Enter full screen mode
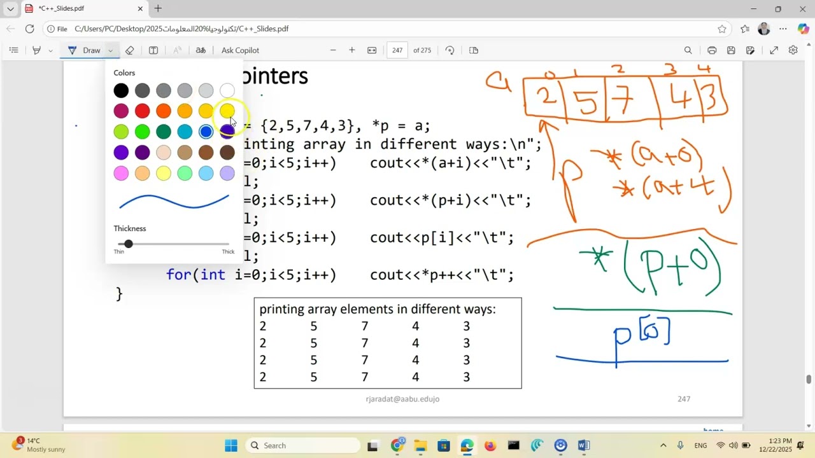815x458 pixels. click(x=774, y=50)
